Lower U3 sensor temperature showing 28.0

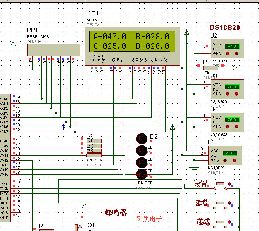click(228, 94)
